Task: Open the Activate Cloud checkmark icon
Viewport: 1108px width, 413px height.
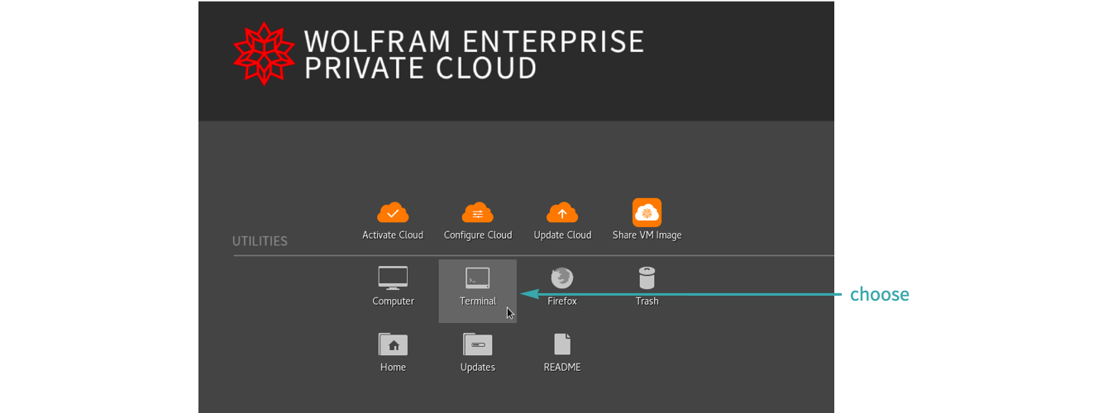Action: click(393, 213)
